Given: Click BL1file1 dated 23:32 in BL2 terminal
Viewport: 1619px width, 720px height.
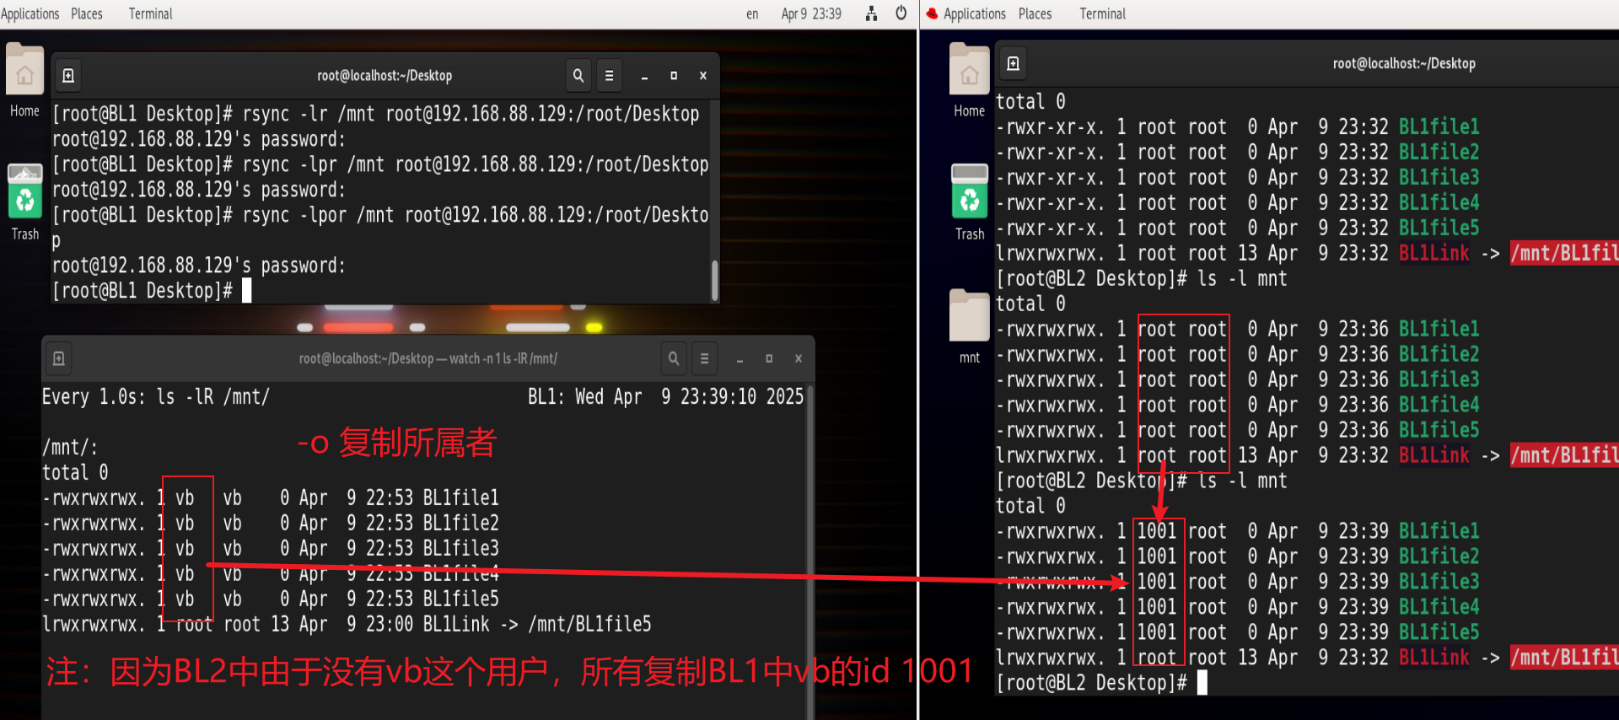Looking at the screenshot, I should tap(1439, 127).
